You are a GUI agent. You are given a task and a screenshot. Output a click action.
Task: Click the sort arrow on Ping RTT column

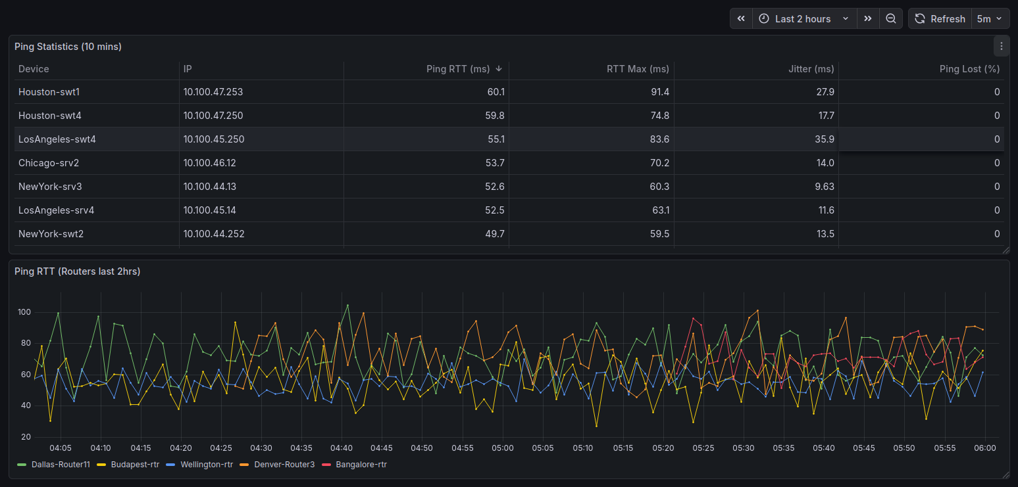coord(499,69)
